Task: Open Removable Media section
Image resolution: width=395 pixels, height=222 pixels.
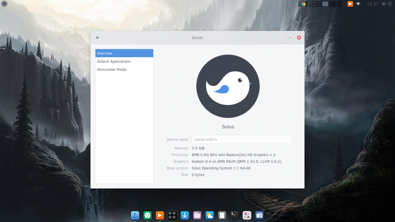Action: (x=124, y=69)
